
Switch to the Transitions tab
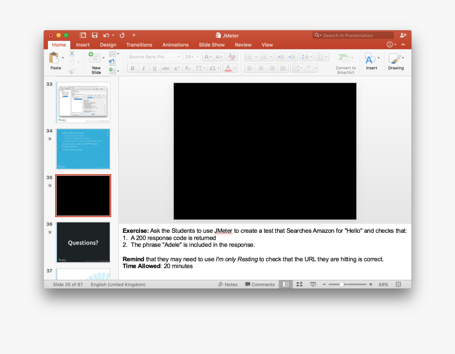coord(139,44)
